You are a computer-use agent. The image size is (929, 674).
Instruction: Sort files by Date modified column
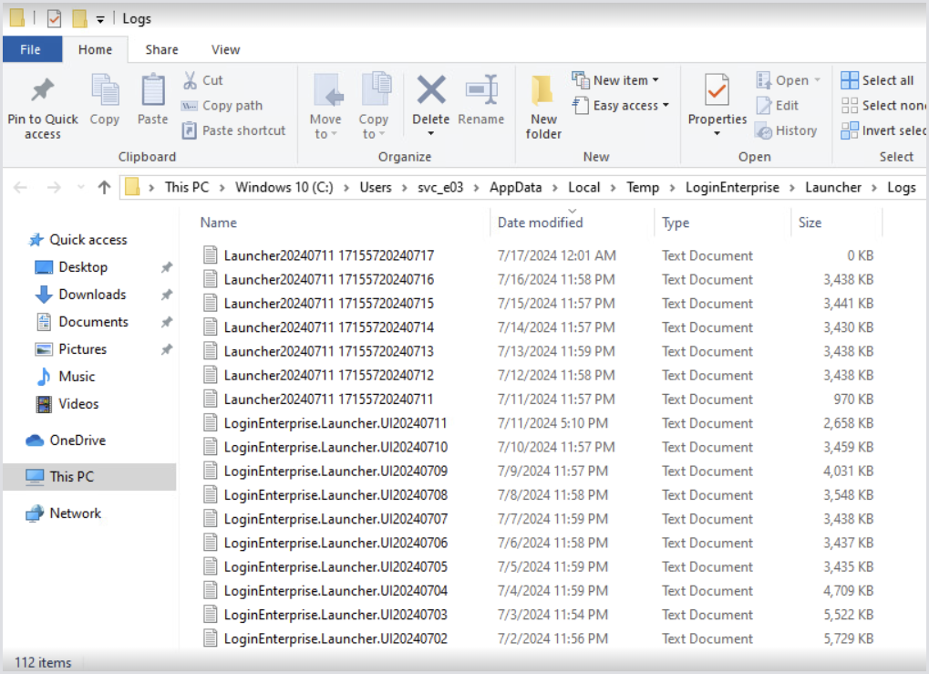click(x=540, y=223)
